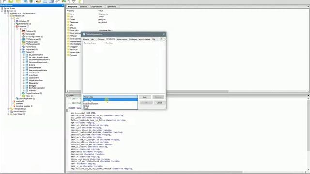Choose Unique in dropdown list
This screenshot has width=310, height=174.
click(x=110, y=106)
